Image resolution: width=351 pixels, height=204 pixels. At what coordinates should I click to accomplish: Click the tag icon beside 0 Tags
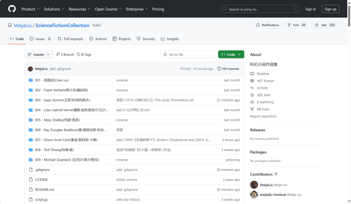point(78,54)
